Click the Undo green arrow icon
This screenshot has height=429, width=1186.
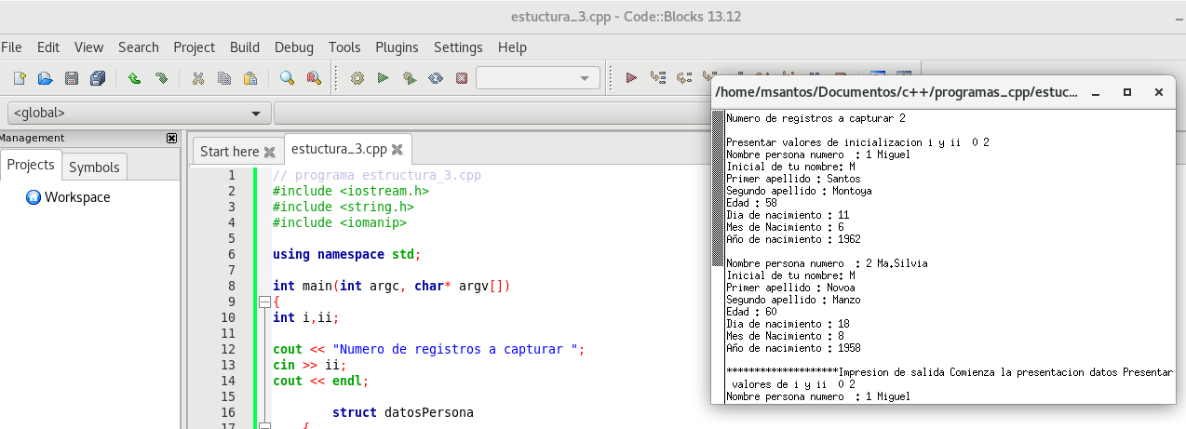pos(134,79)
